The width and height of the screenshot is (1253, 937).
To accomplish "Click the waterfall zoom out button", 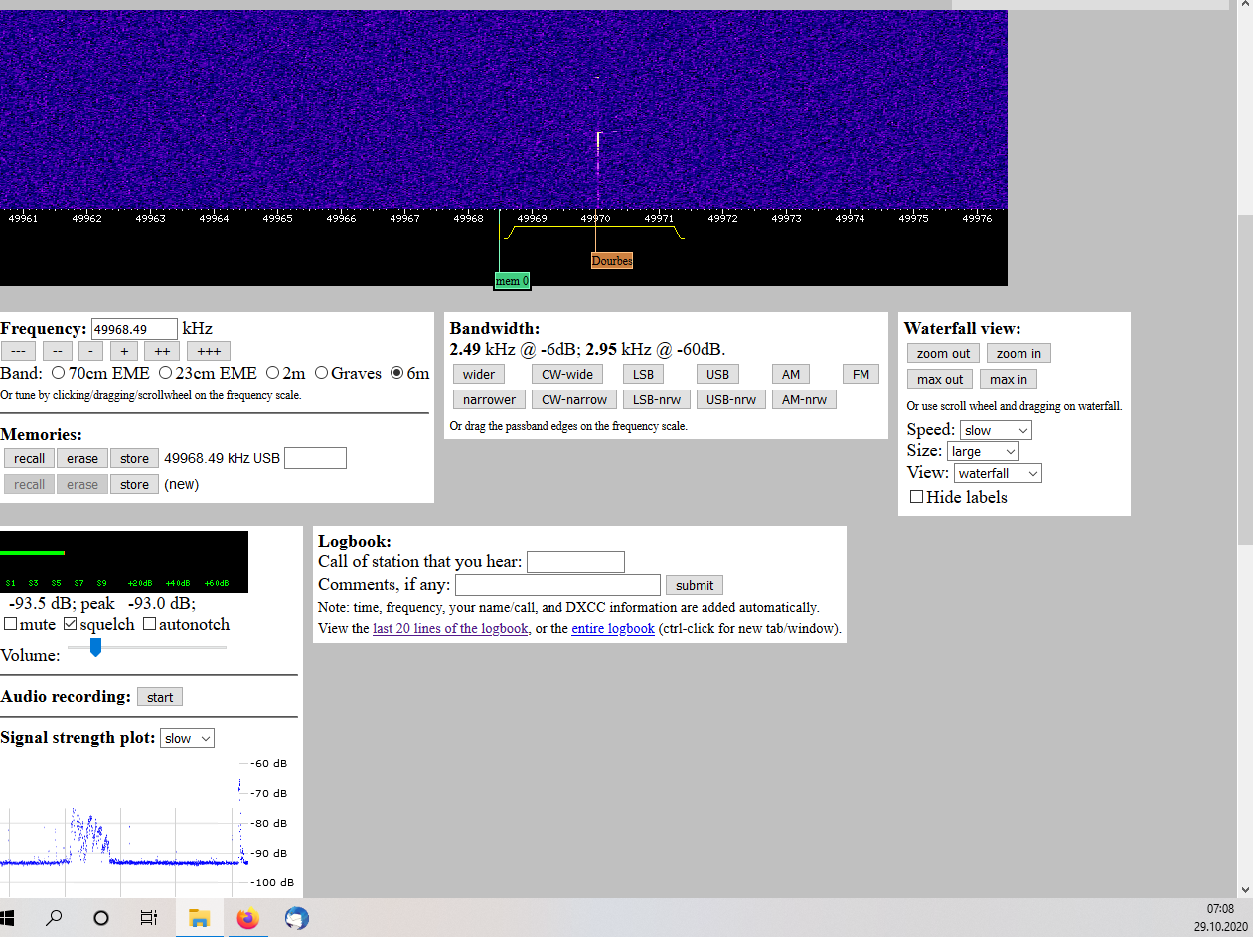I will pos(943,353).
